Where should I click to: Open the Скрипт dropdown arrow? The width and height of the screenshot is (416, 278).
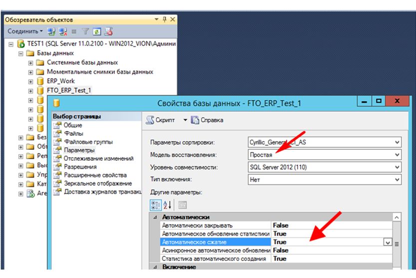coord(185,120)
